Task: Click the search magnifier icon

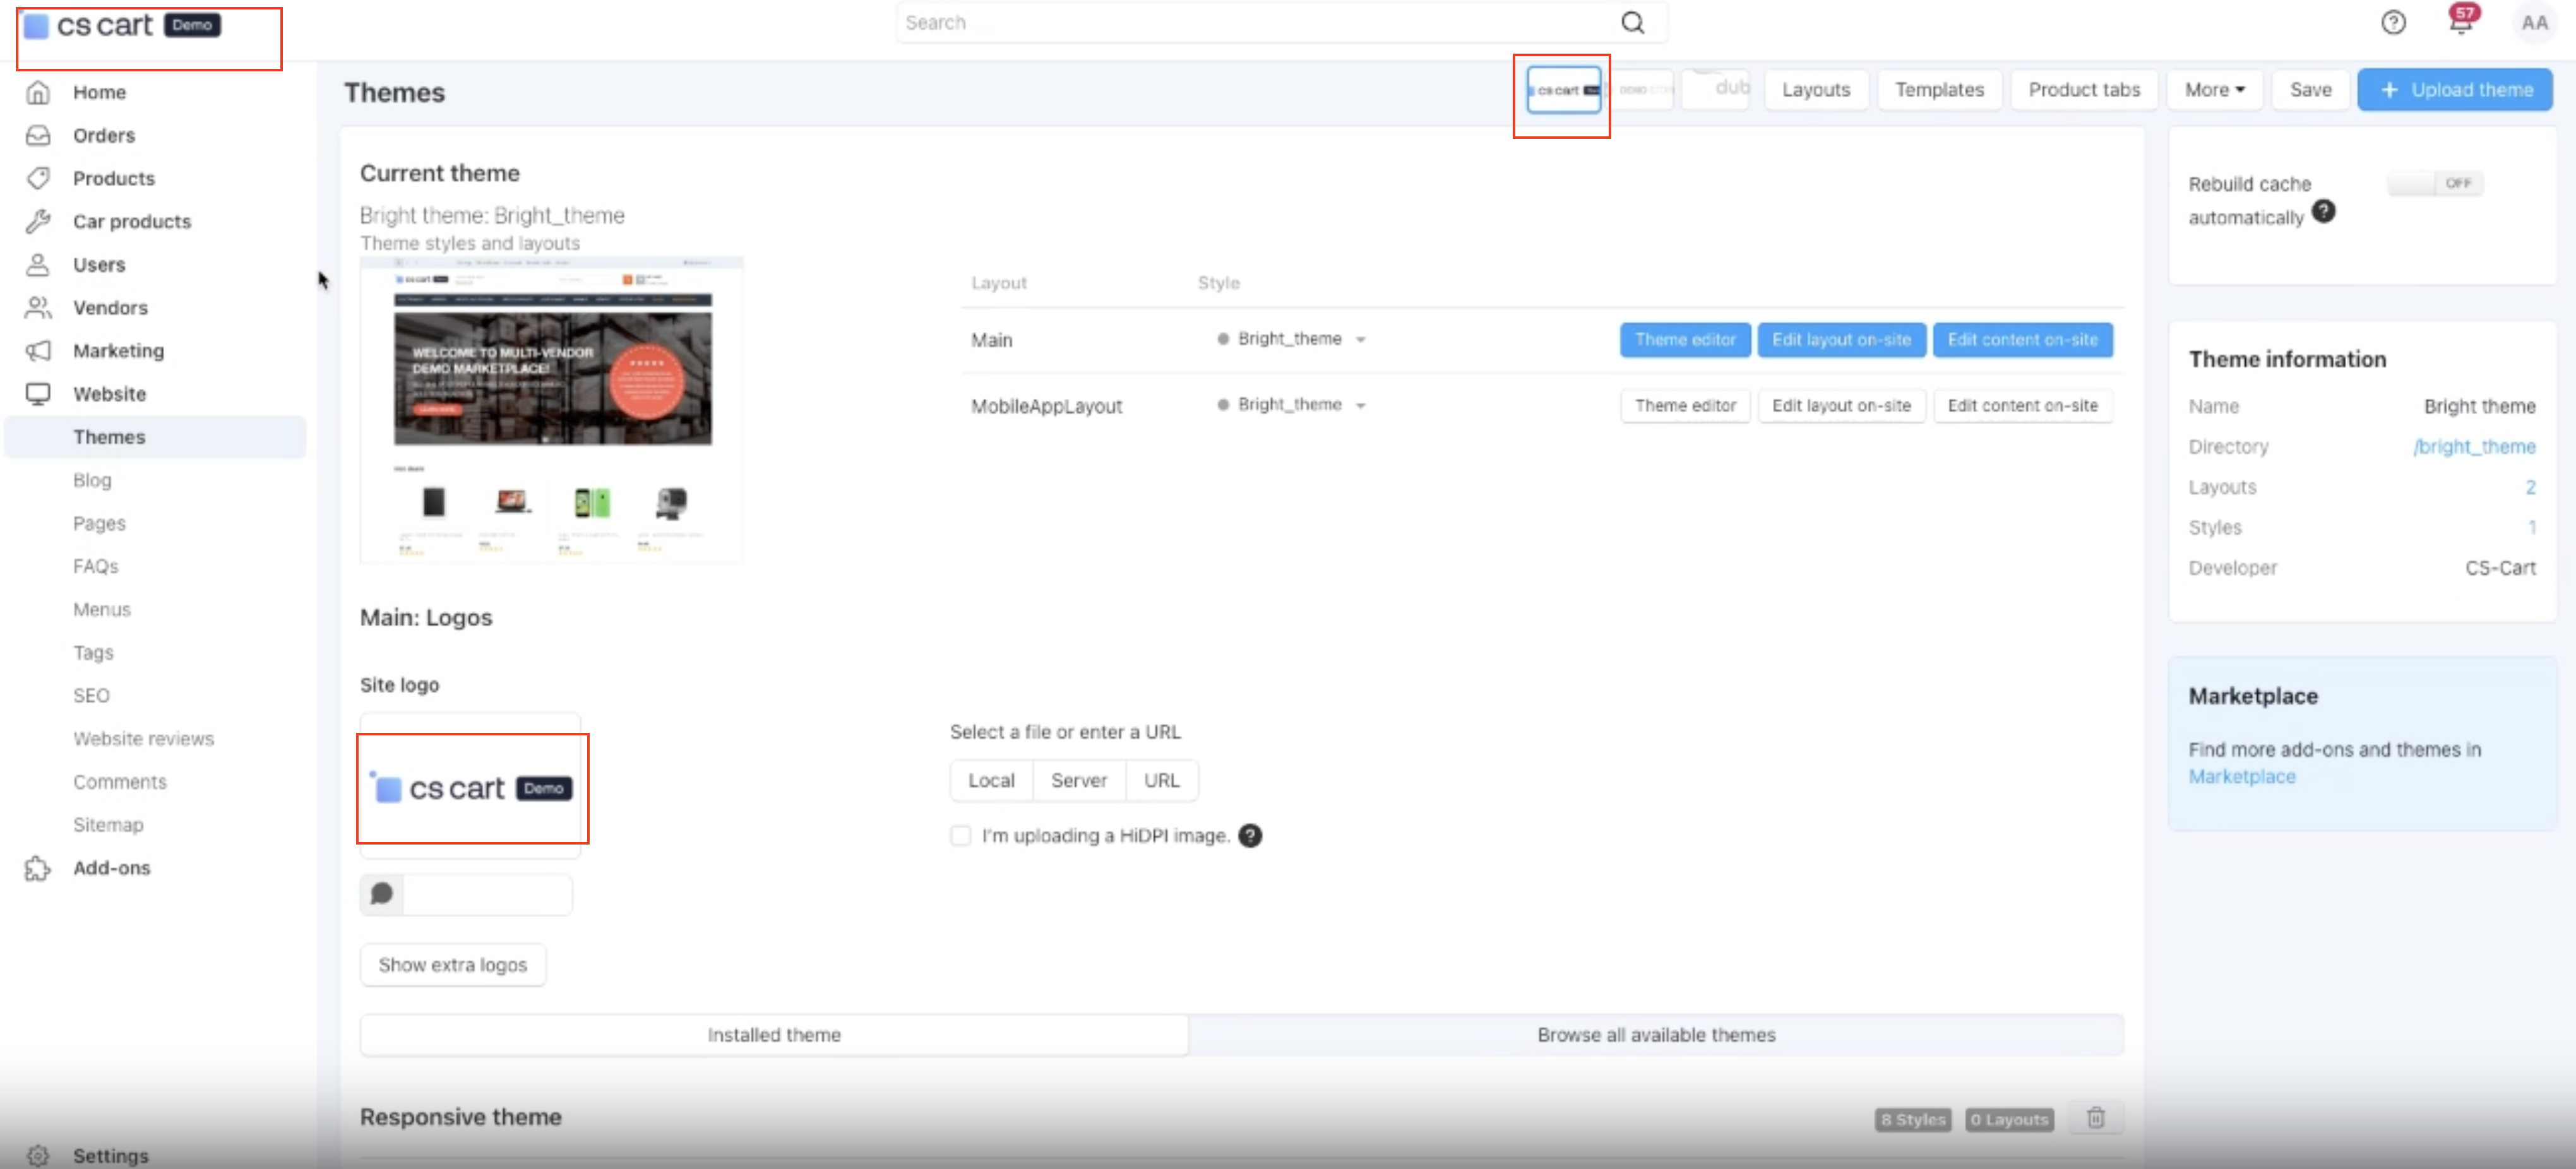Action: click(1632, 22)
